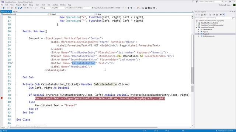236x132 pixels.
Task: Click the editor vertical scrollbar thumb
Action: 192,59
